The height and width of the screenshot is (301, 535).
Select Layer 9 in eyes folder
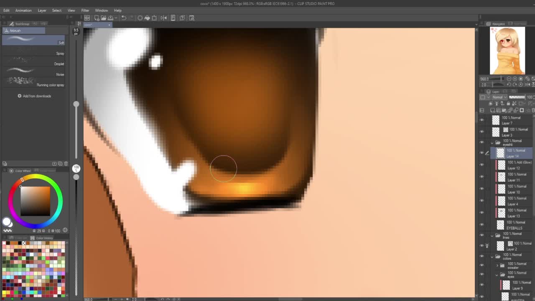[516, 286]
